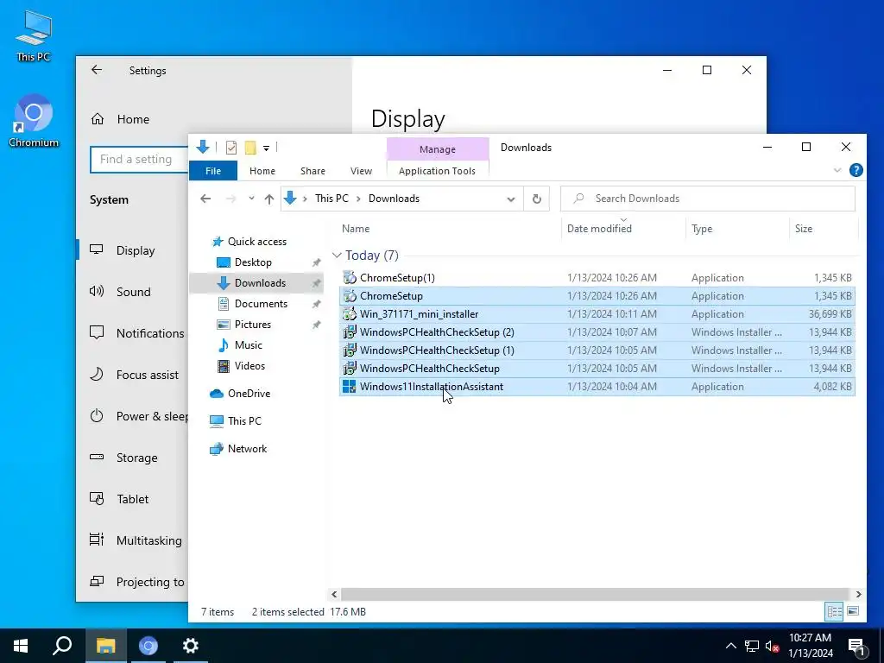Click the Manage contextual tab
The image size is (884, 663).
(x=438, y=149)
